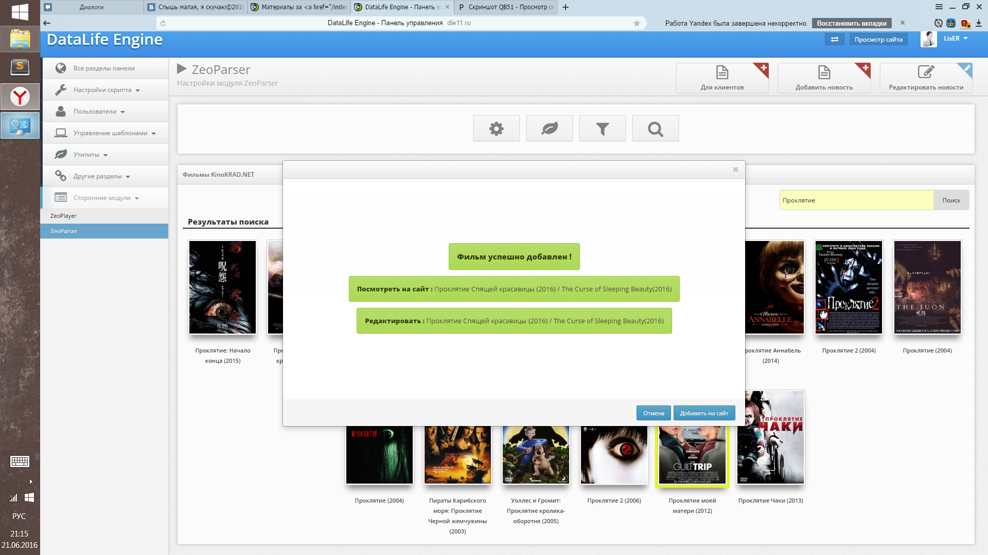Click 'Просмотр сайта' header button
The height and width of the screenshot is (555, 988).
(x=878, y=40)
